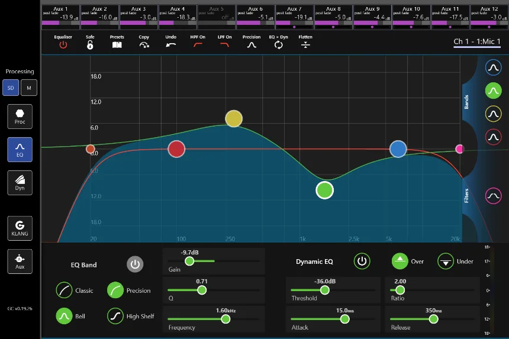The image size is (509, 339).
Task: Select the Aux 6 send strip
Action: pos(255,17)
